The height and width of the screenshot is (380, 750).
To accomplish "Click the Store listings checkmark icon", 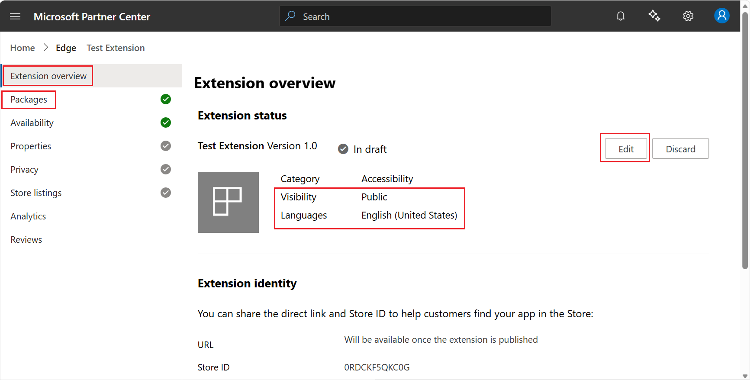I will (x=166, y=193).
